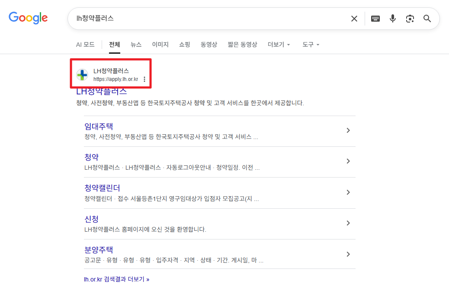This screenshot has width=449, height=291.
Task: Click the magnifying glass to run the search
Action: pyautogui.click(x=427, y=18)
